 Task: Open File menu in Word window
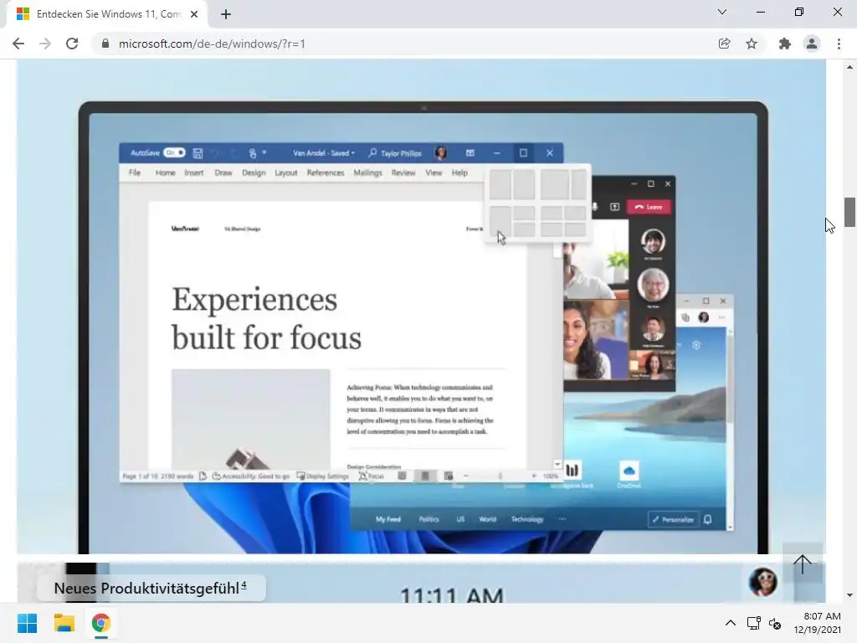(x=135, y=172)
